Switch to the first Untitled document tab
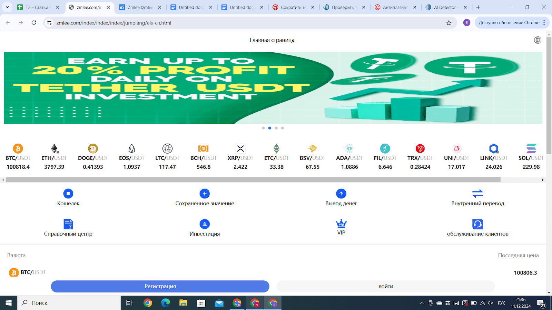Viewport: 552px width, 310px height. click(x=191, y=7)
